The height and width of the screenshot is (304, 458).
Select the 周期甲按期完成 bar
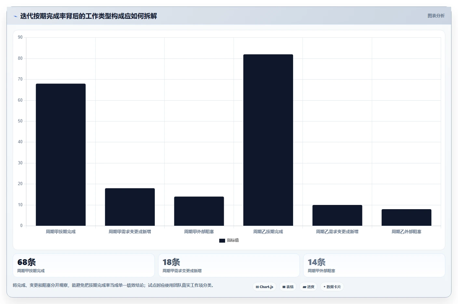coord(61,155)
